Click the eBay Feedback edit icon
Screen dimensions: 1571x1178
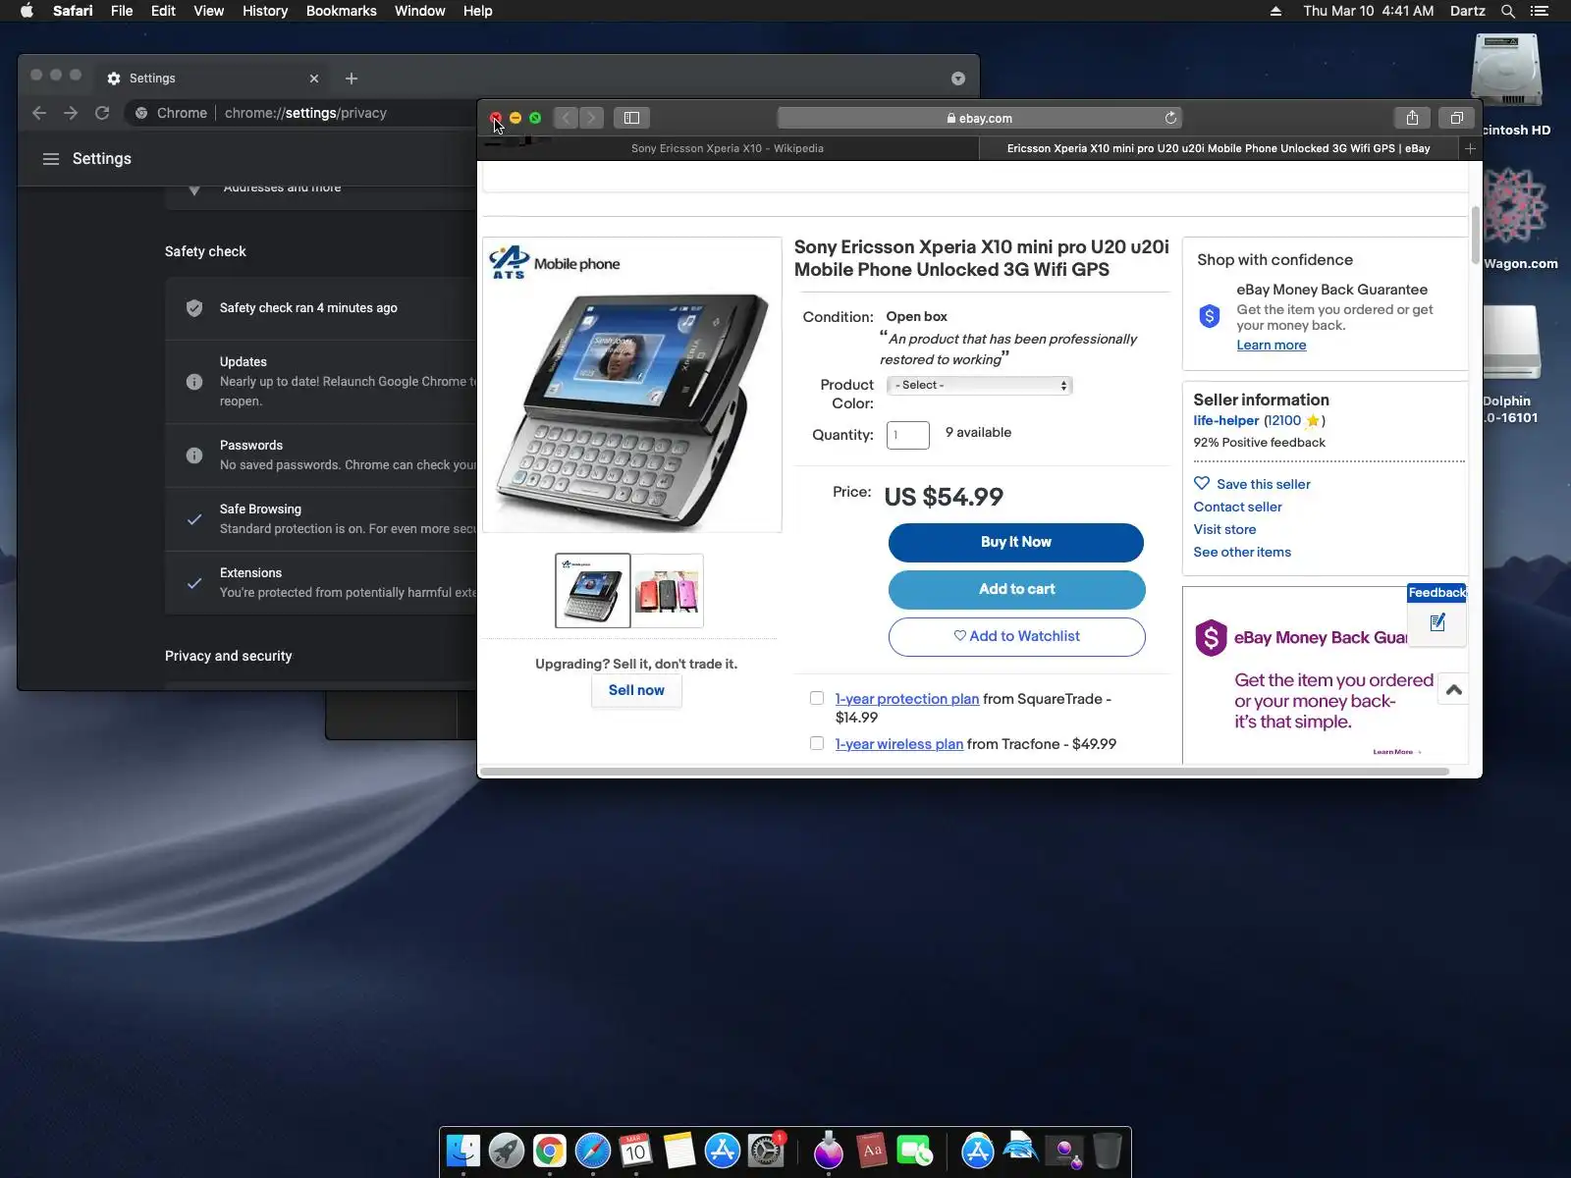tap(1437, 622)
